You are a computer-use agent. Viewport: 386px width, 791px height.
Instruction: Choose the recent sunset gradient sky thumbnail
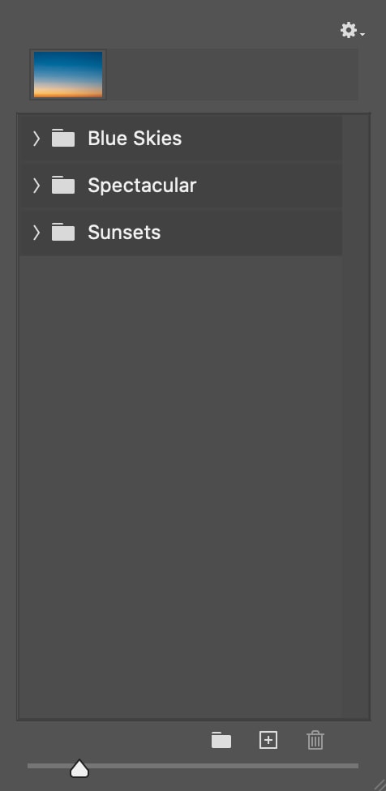click(x=68, y=75)
